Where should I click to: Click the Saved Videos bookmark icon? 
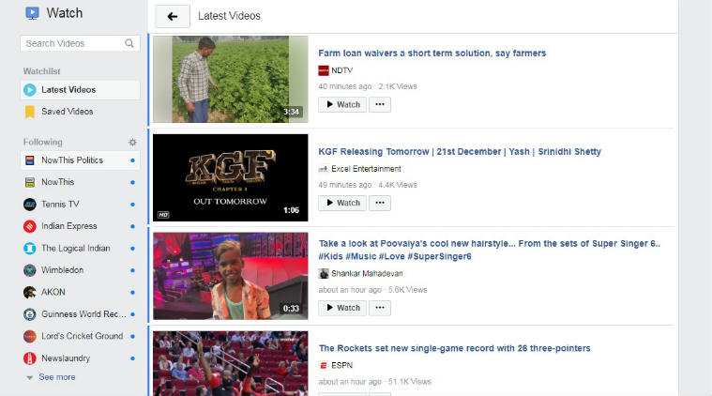pyautogui.click(x=29, y=112)
